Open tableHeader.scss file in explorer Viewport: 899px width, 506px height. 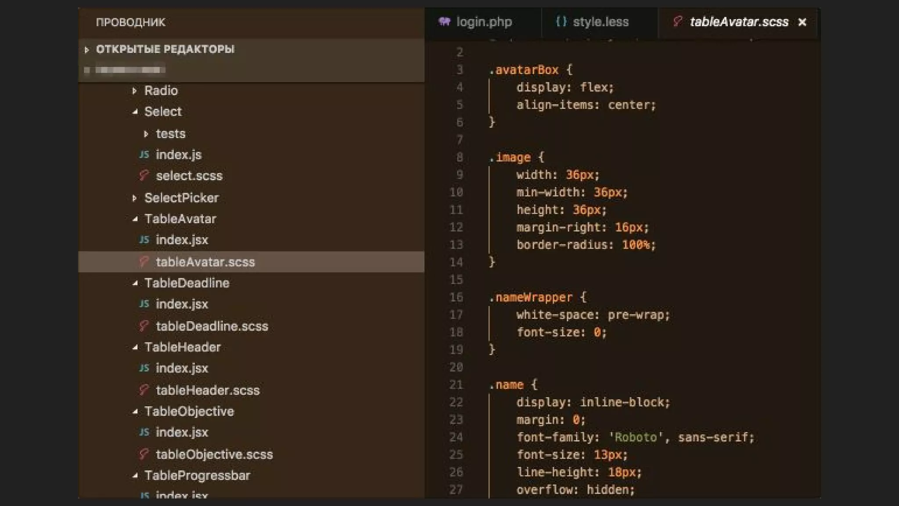click(208, 390)
